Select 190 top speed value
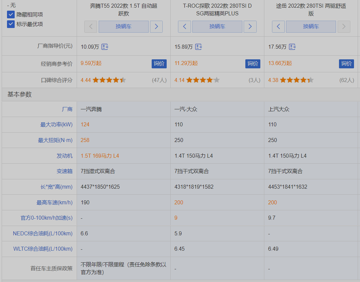 pos(85,202)
